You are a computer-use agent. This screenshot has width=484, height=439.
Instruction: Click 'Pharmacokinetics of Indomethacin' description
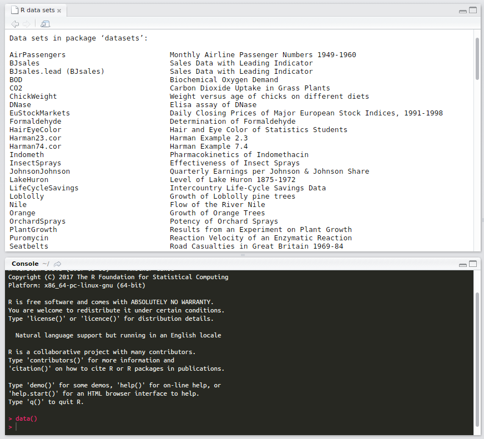(239, 155)
